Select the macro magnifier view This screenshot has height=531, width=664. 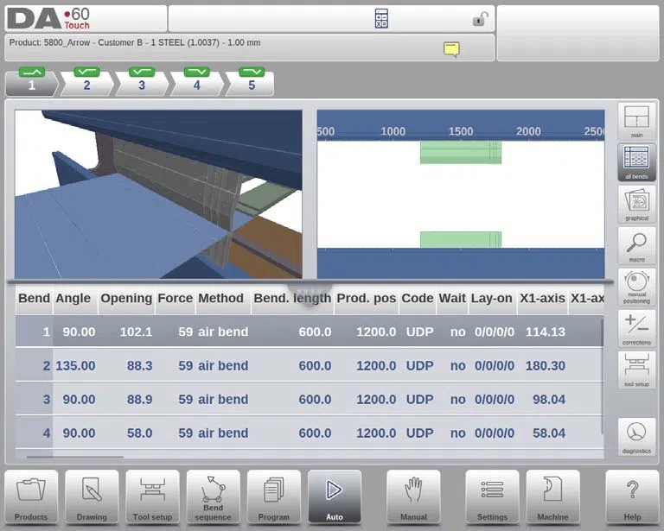pyautogui.click(x=636, y=245)
